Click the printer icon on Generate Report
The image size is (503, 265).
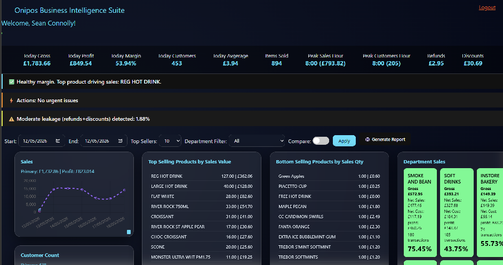click(368, 139)
